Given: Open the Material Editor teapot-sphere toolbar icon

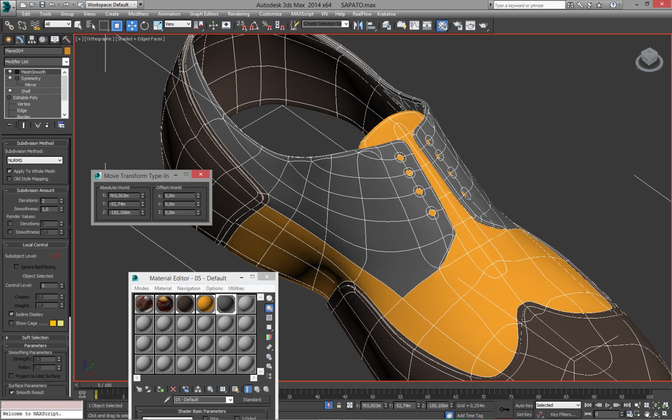Looking at the screenshot, I should click(x=442, y=25).
